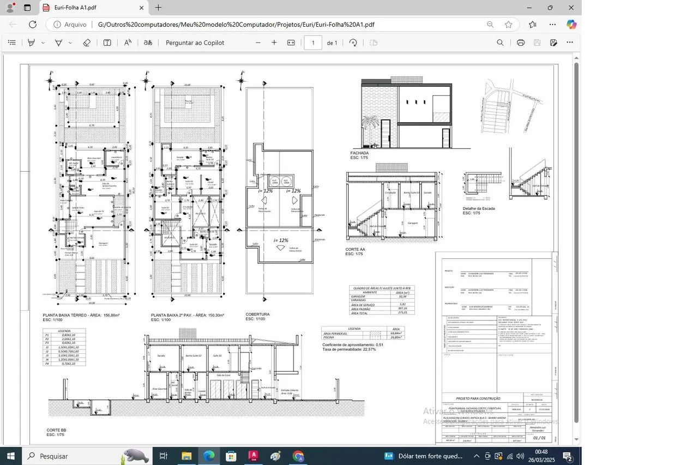This screenshot has height=465, width=698.
Task: Open the more PDF settings menu
Action: tap(569, 42)
